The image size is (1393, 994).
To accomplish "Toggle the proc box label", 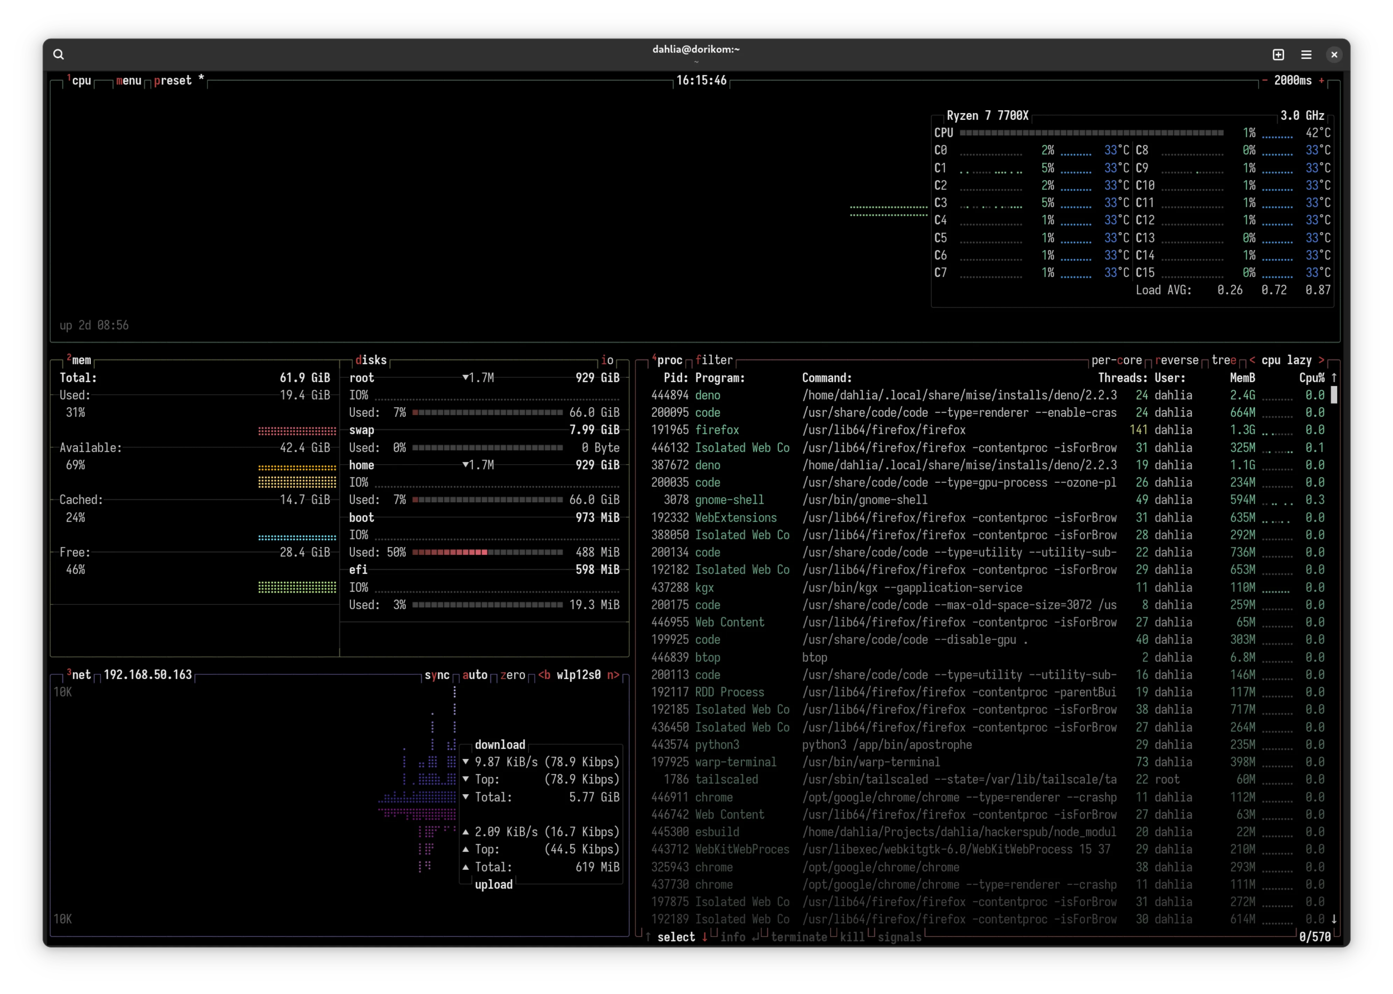I will click(668, 360).
